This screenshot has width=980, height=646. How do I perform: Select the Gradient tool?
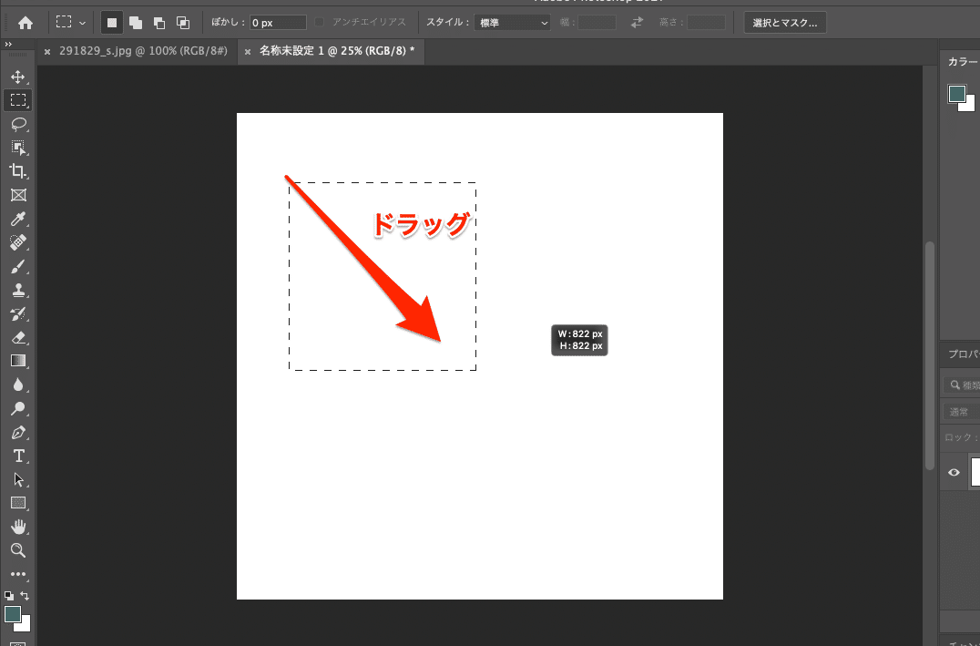[18, 361]
